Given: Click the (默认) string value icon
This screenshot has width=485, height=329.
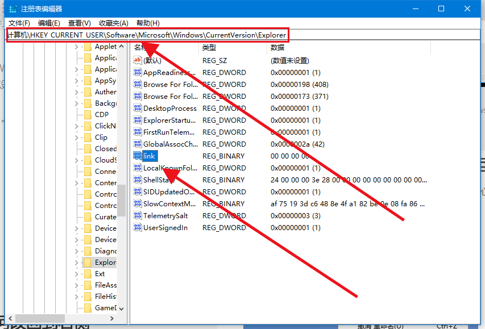Looking at the screenshot, I should pyautogui.click(x=138, y=60).
